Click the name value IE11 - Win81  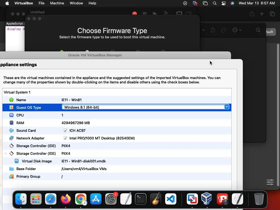pos(71,100)
